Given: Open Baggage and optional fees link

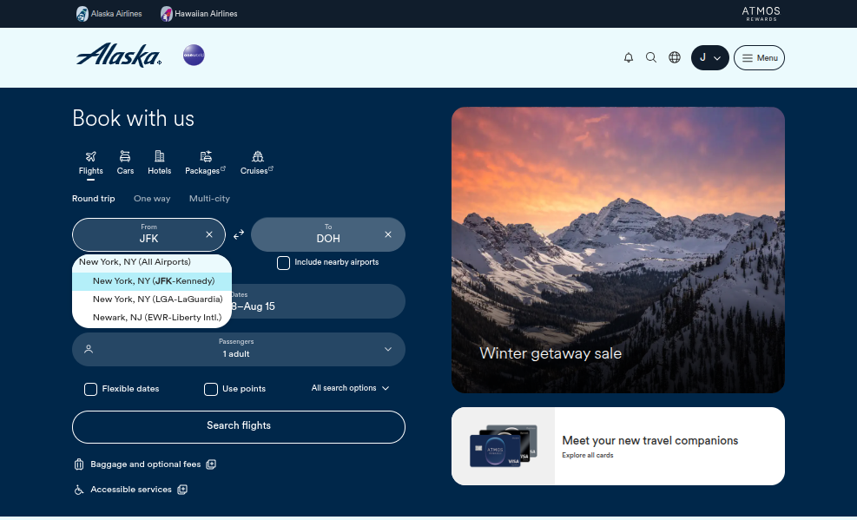Looking at the screenshot, I should [146, 464].
